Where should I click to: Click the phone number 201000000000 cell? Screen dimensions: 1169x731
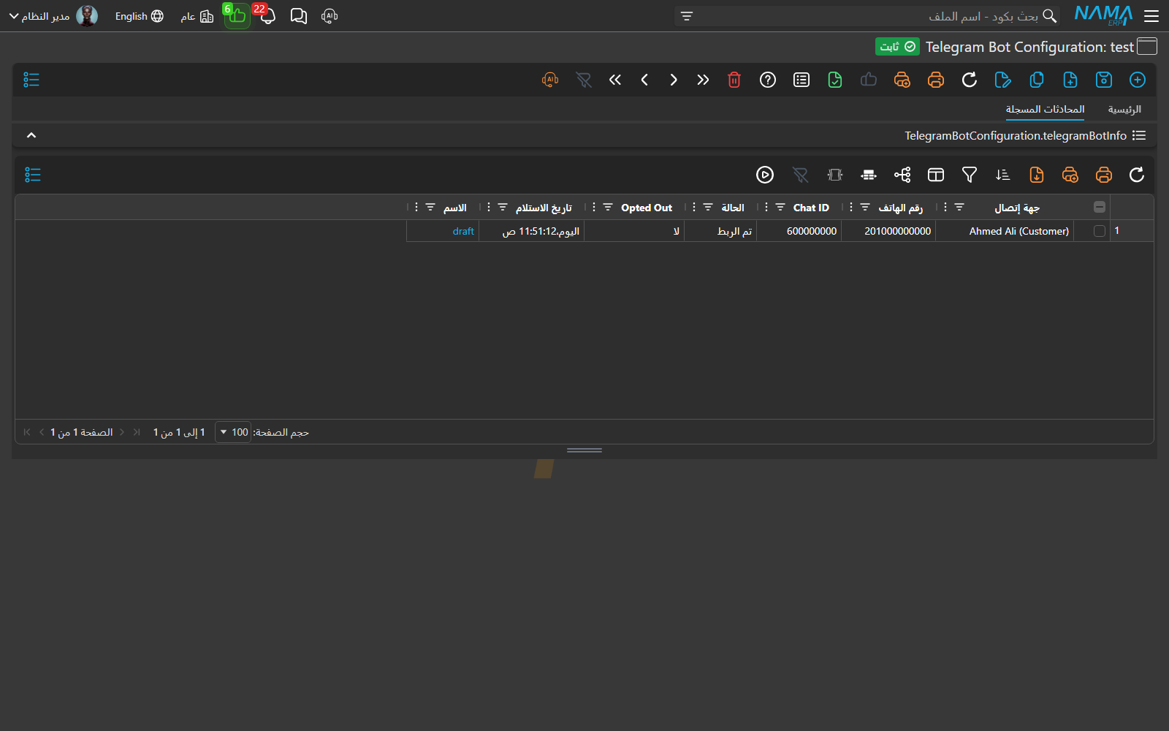[x=888, y=231]
